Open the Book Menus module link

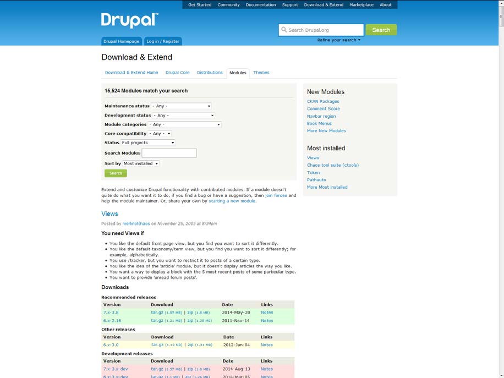point(319,123)
